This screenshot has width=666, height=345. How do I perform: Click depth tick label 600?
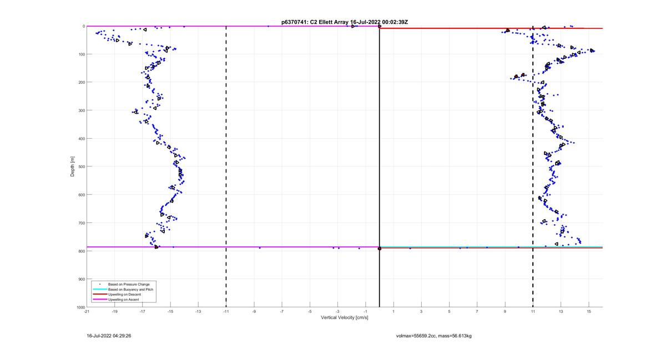[81, 195]
